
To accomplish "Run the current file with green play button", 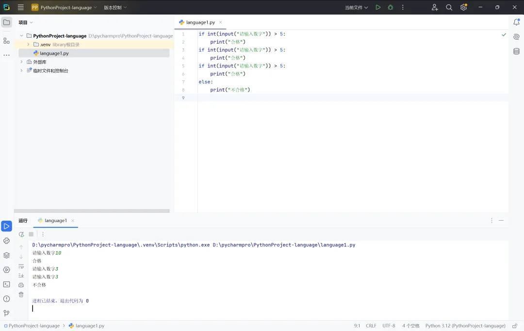I will pyautogui.click(x=378, y=7).
